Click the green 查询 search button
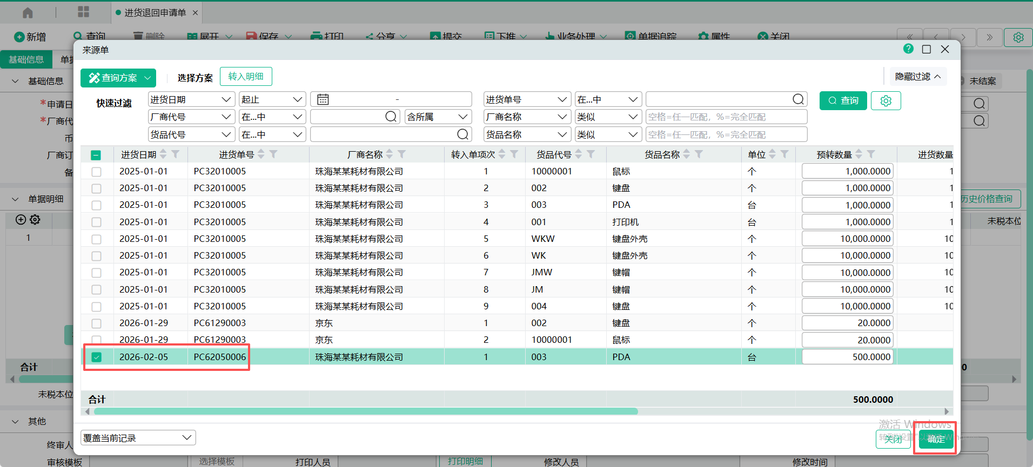The image size is (1033, 467). tap(843, 101)
